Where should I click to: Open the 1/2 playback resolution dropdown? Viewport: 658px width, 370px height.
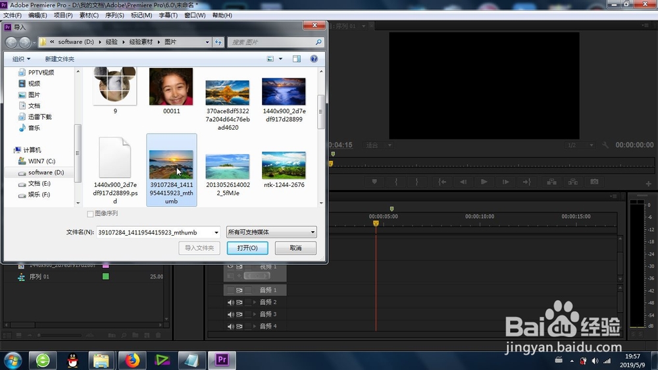pyautogui.click(x=580, y=145)
